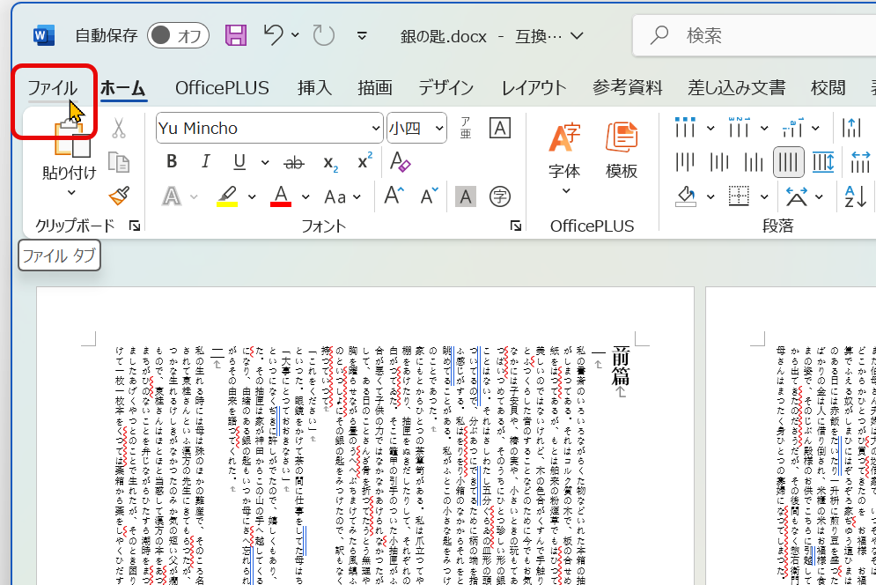Clear all formatting with the eraser icon

point(400,161)
